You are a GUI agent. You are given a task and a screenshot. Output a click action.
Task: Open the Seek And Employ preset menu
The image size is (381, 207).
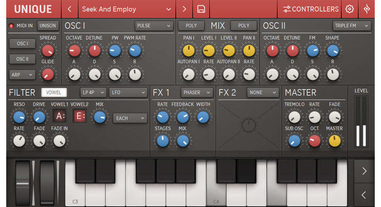tap(126, 9)
